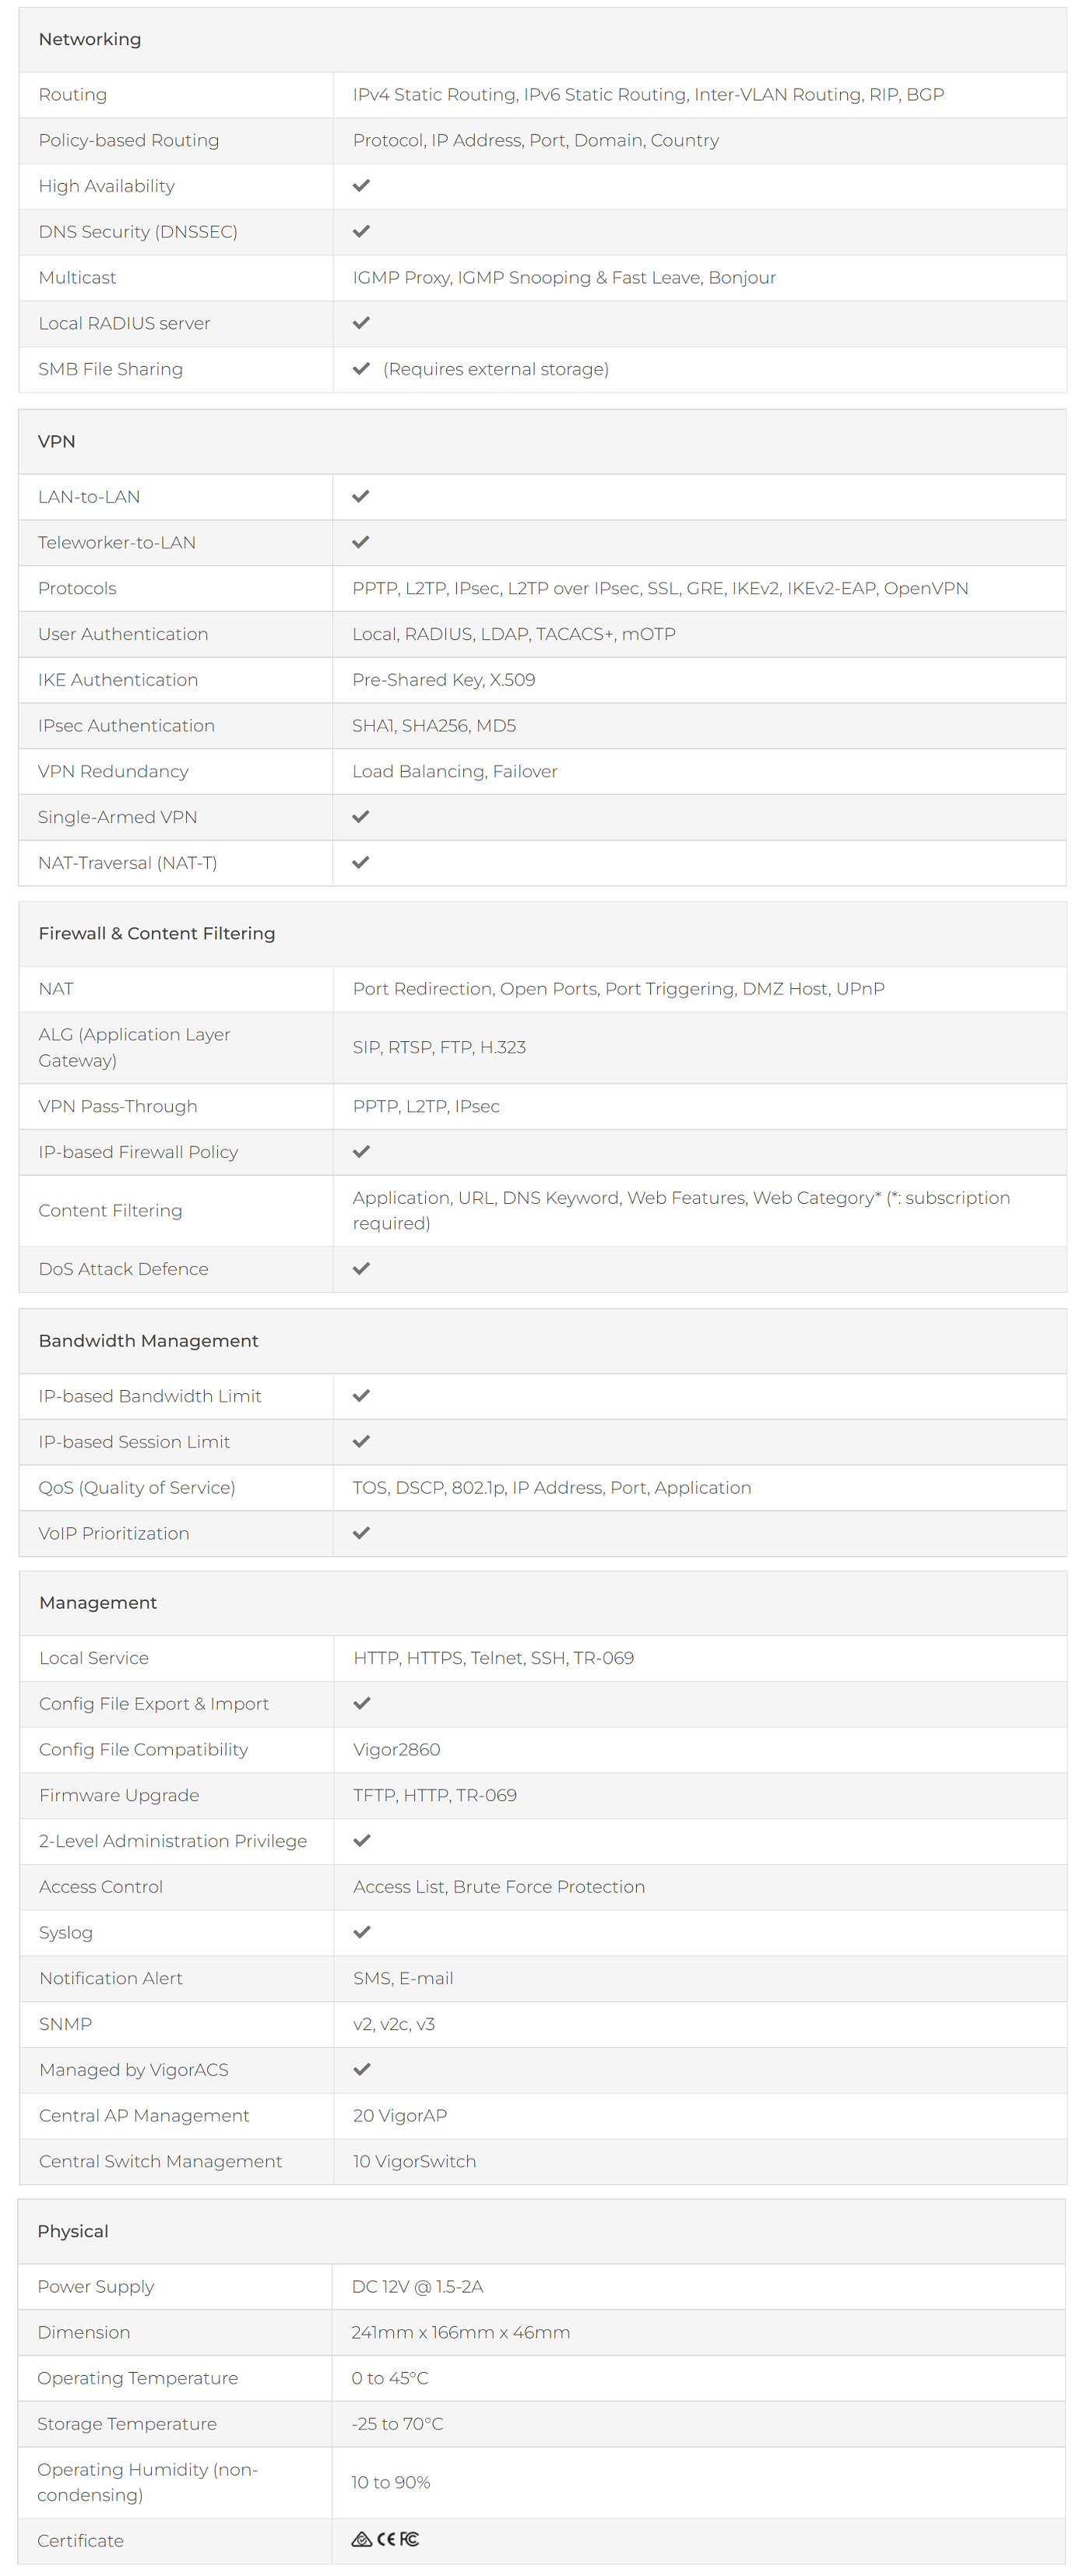Click the Teleworker-to-LAN checkmark icon
Screen dimensions: 1090x2576
(361, 542)
